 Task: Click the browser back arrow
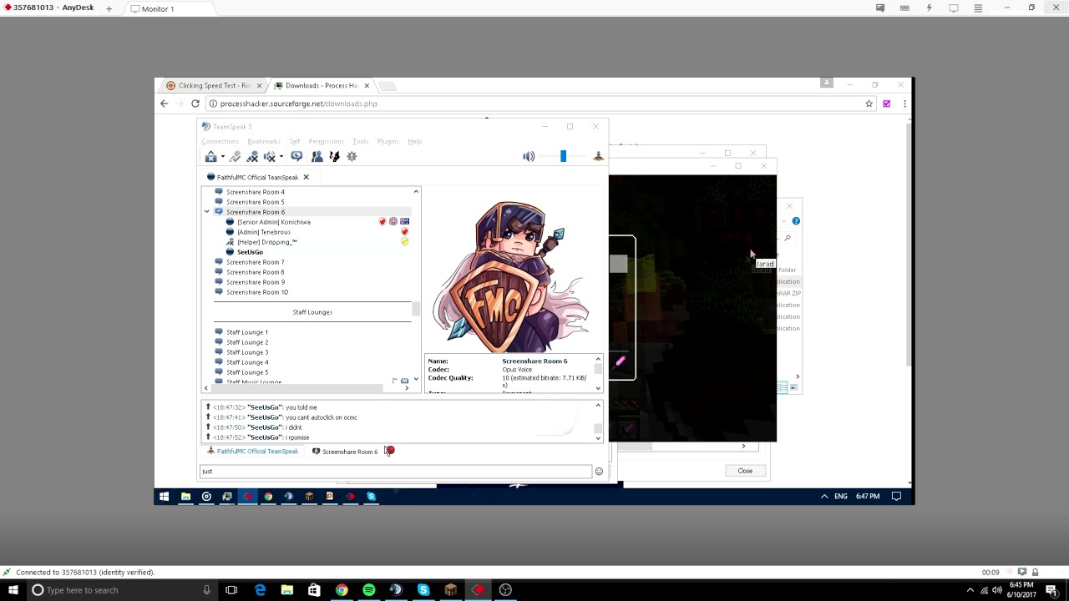pos(164,104)
